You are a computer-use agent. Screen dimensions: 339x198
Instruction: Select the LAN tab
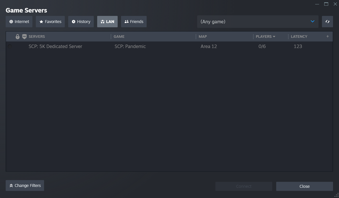[x=107, y=22]
